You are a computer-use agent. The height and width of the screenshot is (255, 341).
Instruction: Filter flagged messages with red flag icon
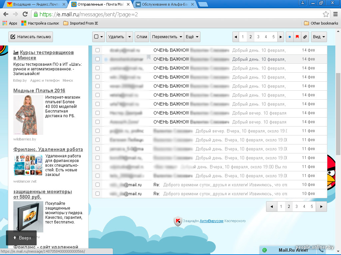click(x=297, y=37)
